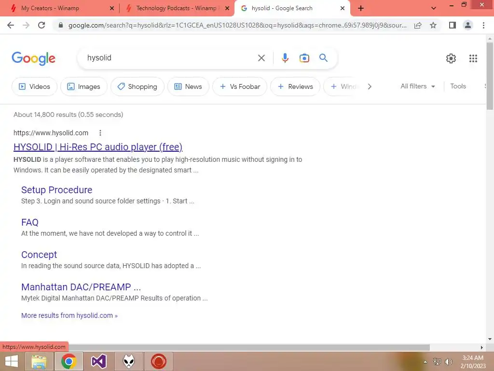Open the Setup Procedure link
Image resolution: width=494 pixels, height=371 pixels.
tap(57, 190)
